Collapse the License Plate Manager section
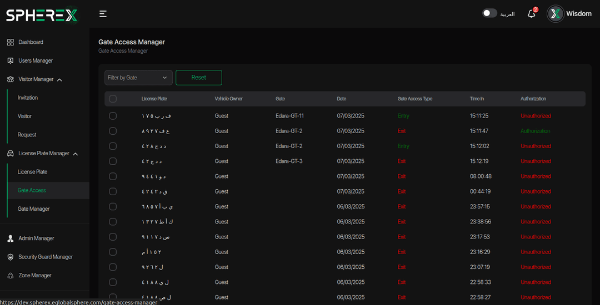Viewport: 600px width, 305px height. pyautogui.click(x=75, y=154)
